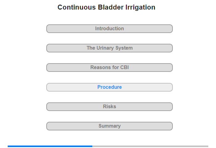216x148 pixels.
Task: Click the light-colored active Procedure button
Action: 109,87
